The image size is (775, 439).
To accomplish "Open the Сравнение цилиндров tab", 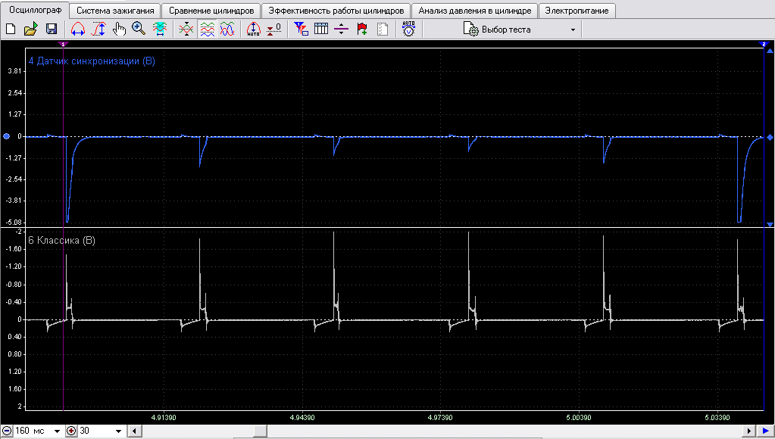I will pyautogui.click(x=211, y=11).
